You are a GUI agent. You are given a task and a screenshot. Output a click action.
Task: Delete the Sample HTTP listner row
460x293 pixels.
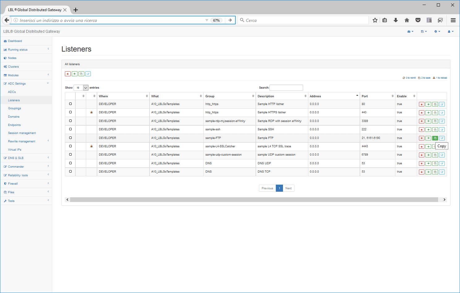pyautogui.click(x=422, y=104)
